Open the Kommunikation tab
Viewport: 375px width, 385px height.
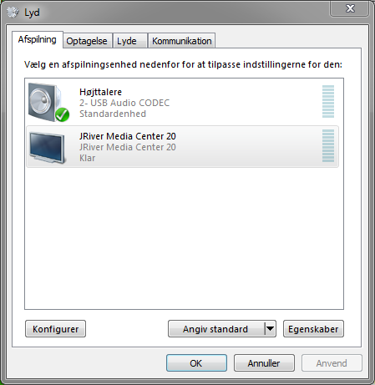pyautogui.click(x=181, y=41)
